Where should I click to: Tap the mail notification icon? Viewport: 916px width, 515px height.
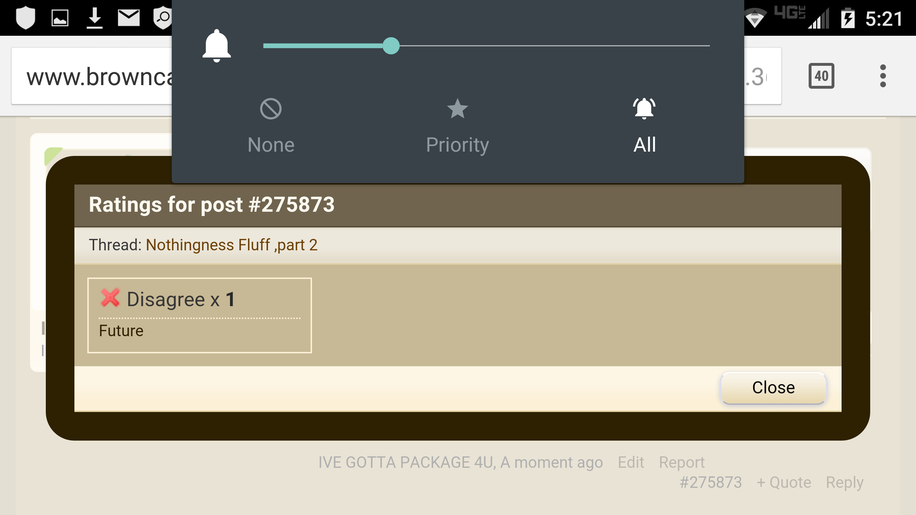coord(129,18)
